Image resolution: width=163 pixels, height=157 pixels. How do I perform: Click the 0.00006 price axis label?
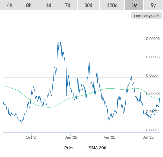click(x=153, y=39)
